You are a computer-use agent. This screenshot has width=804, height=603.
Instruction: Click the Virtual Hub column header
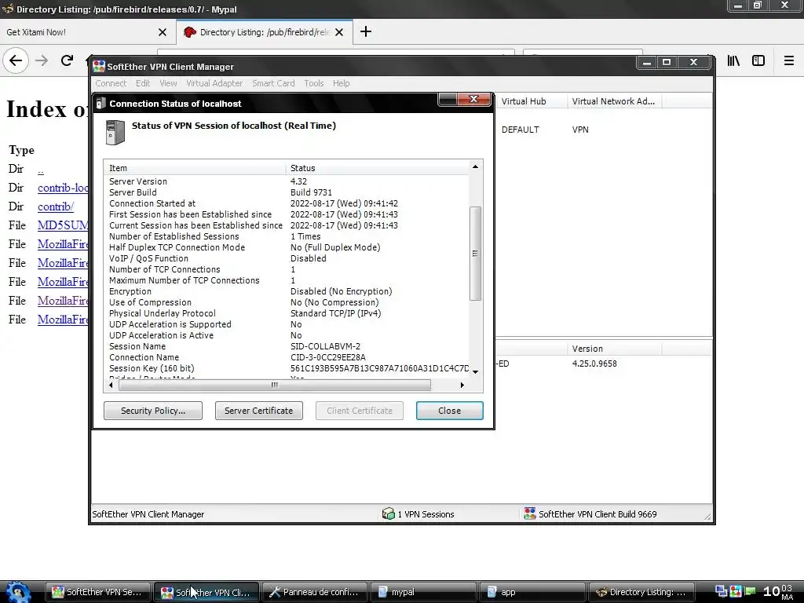click(531, 101)
